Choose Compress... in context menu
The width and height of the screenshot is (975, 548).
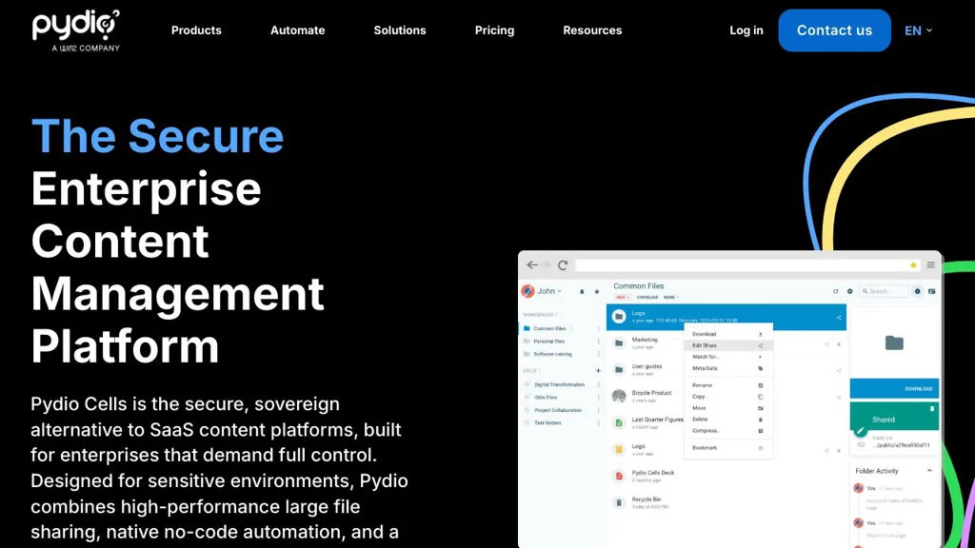tap(728, 431)
